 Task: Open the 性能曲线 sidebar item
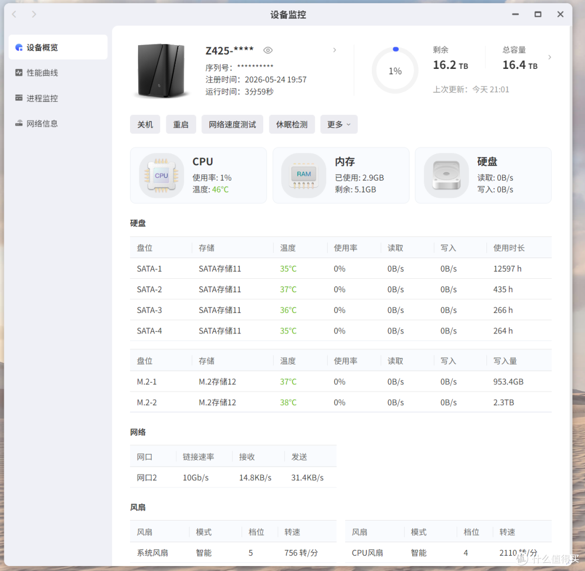58,73
